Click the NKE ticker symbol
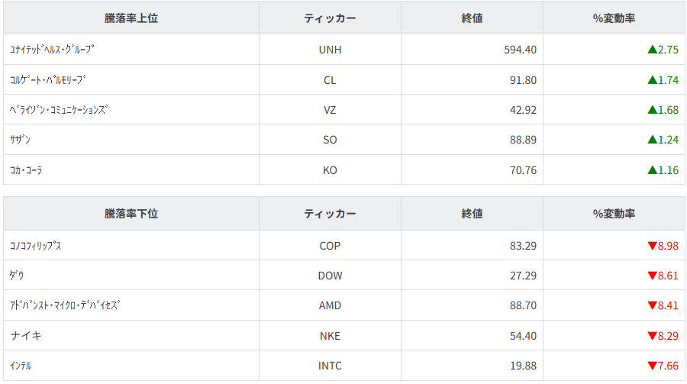Image resolution: width=687 pixels, height=384 pixels. (330, 336)
